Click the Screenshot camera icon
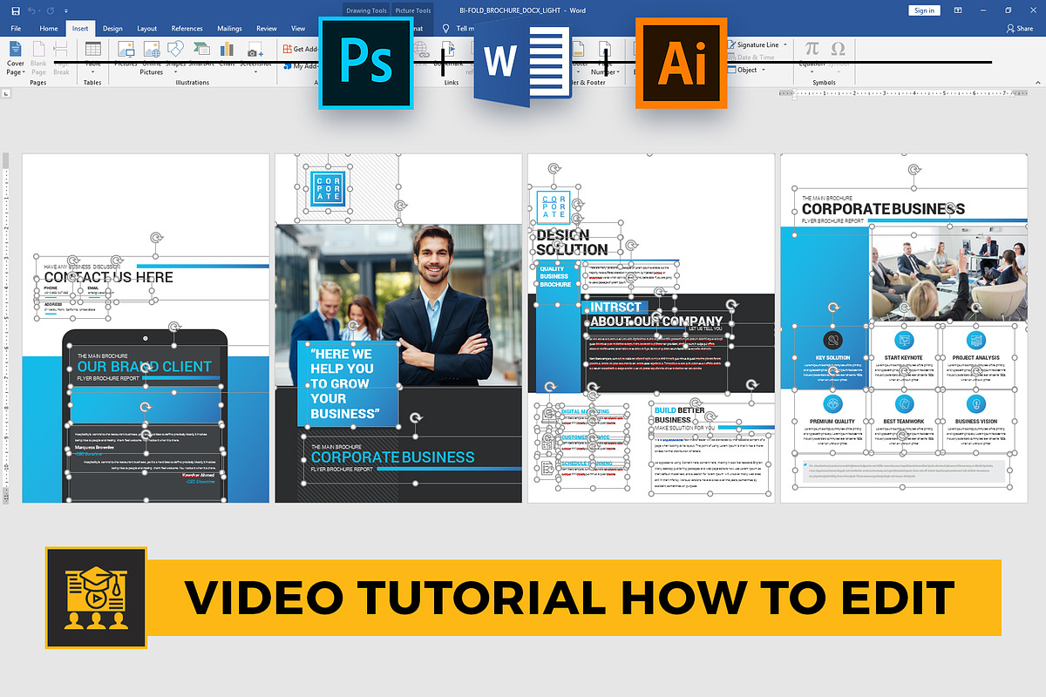Screen dimensions: 1046x697 click(255, 49)
